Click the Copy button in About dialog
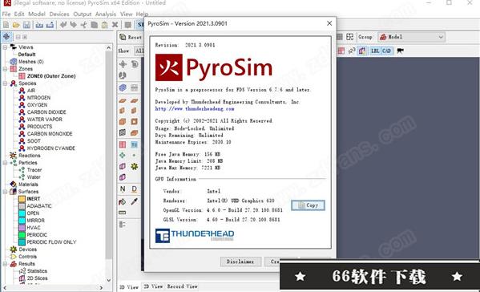This screenshot has width=480, height=292. tap(308, 205)
